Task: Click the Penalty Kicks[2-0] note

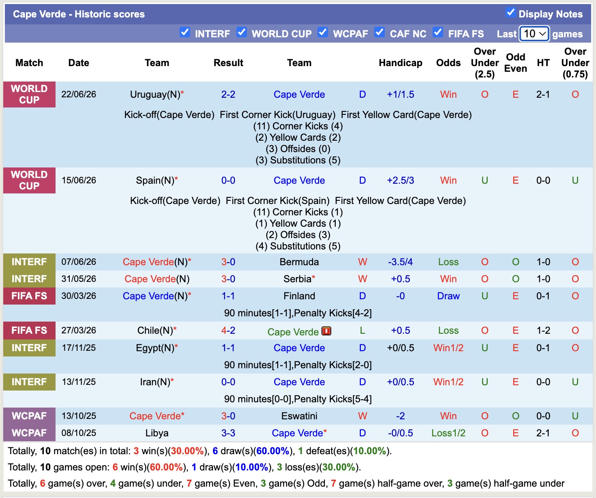Action: [333, 365]
